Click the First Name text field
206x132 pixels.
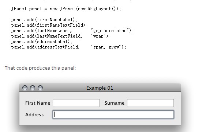76,103
